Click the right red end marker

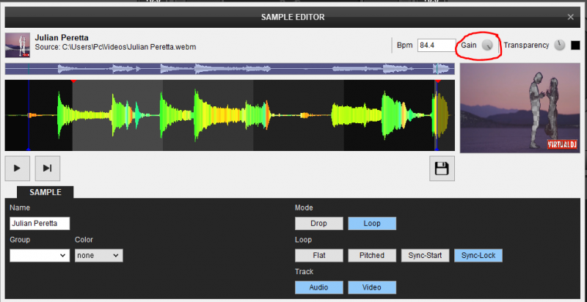click(438, 81)
